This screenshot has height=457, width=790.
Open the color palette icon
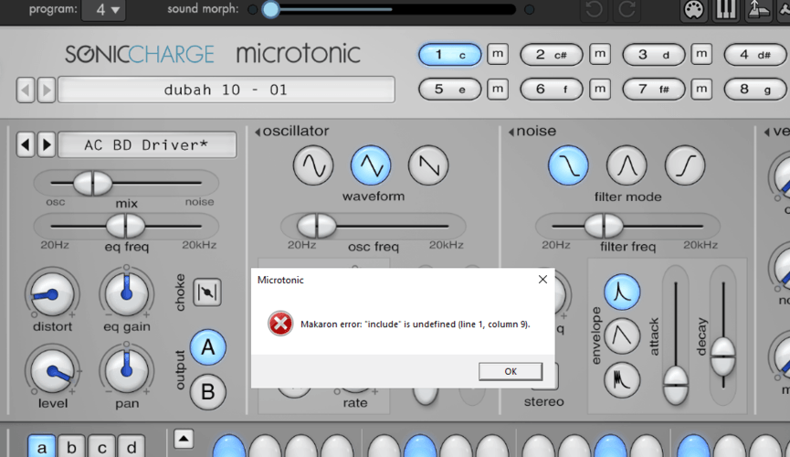(694, 9)
